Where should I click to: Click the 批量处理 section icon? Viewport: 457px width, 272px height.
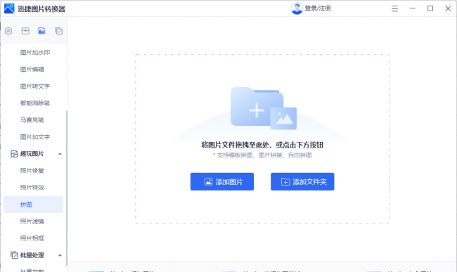click(14, 255)
